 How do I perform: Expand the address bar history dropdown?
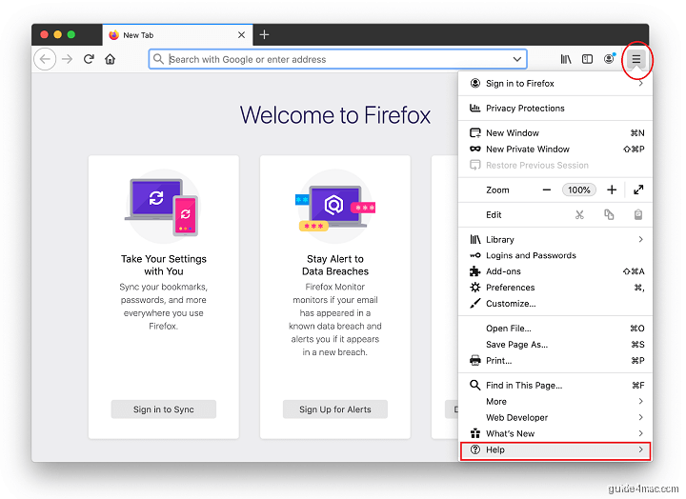517,59
